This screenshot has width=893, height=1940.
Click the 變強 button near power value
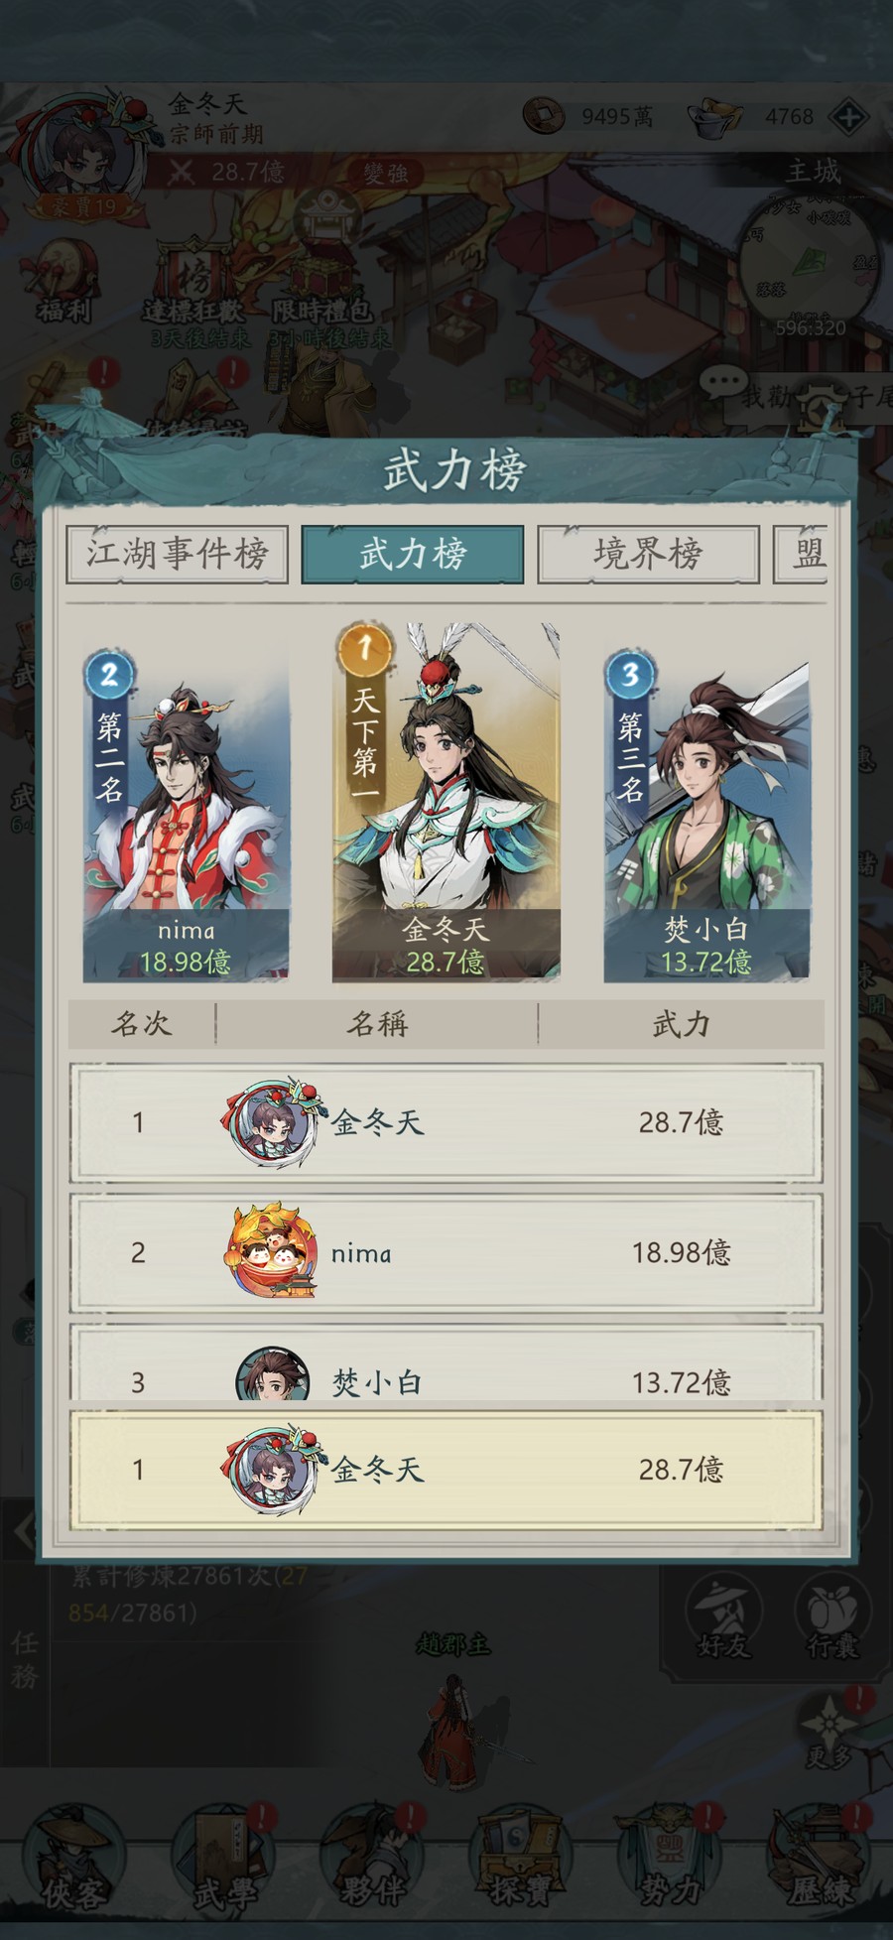point(386,173)
